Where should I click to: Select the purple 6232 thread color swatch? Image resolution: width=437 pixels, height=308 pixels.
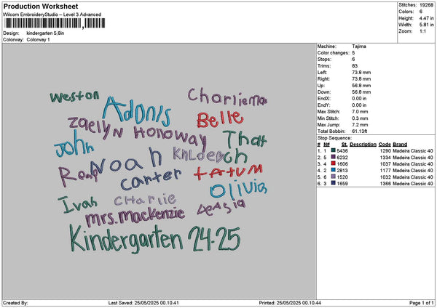pyautogui.click(x=333, y=158)
